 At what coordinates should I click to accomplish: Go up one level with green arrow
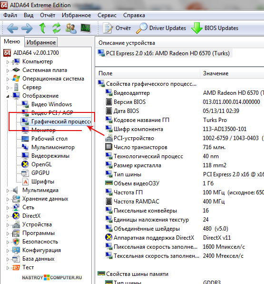click(42, 28)
